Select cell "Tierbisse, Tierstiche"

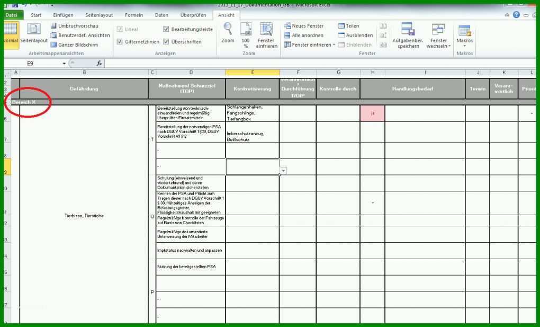point(84,216)
